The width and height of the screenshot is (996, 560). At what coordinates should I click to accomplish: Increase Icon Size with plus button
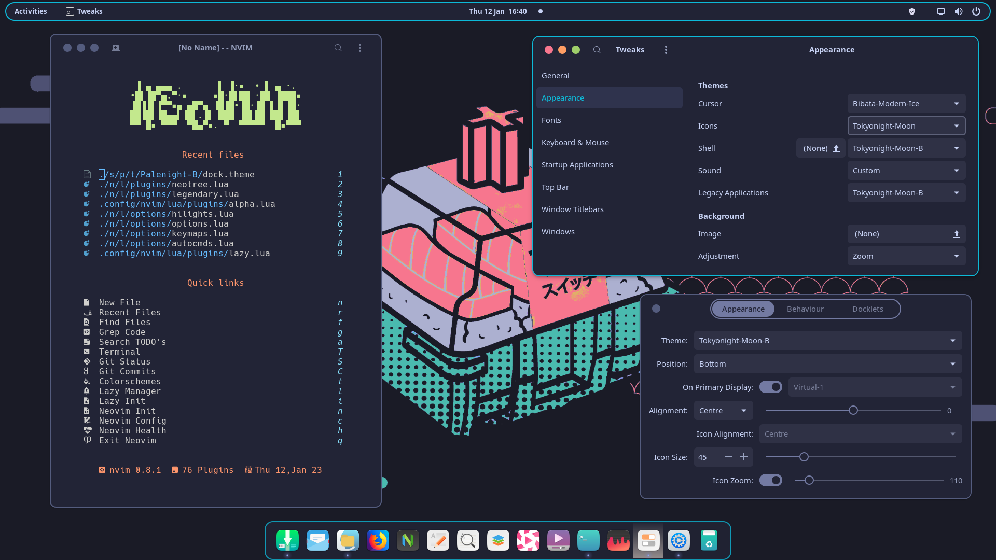coord(744,457)
